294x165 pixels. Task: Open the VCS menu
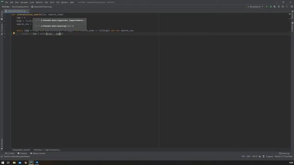point(58,2)
